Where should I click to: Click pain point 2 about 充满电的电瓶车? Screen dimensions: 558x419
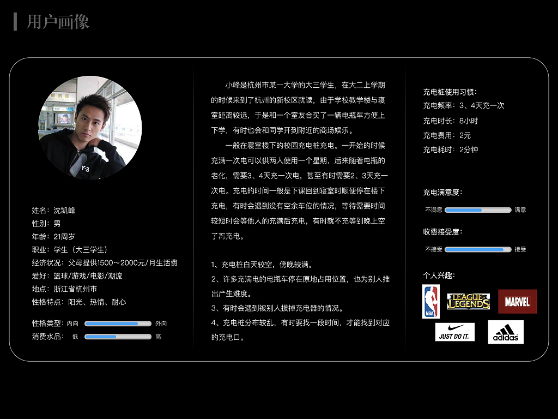pyautogui.click(x=300, y=286)
